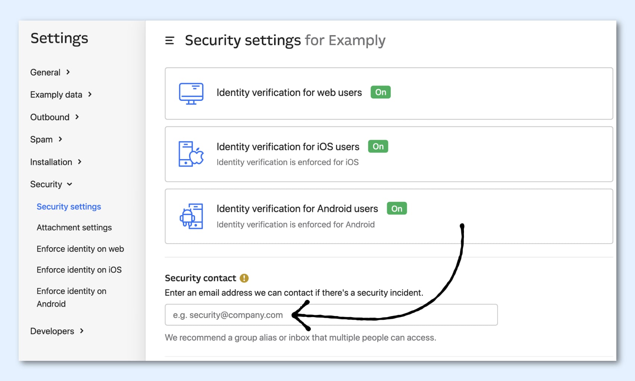Screen dimensions: 635x381
Task: Expand the Examply data section
Action: coord(61,95)
